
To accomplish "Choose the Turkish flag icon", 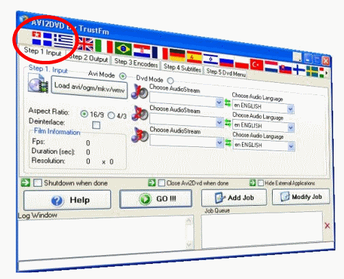I will pos(257,65).
